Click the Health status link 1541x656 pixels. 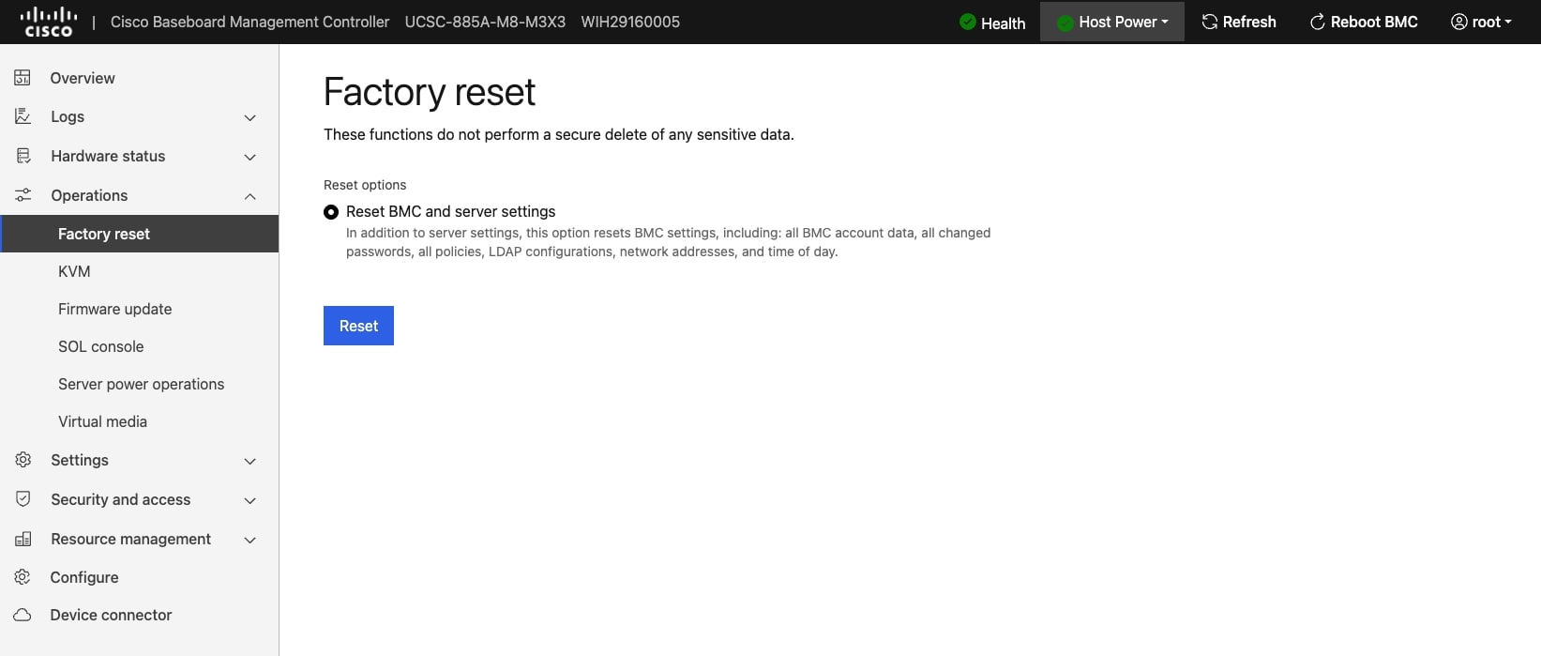pyautogui.click(x=992, y=23)
